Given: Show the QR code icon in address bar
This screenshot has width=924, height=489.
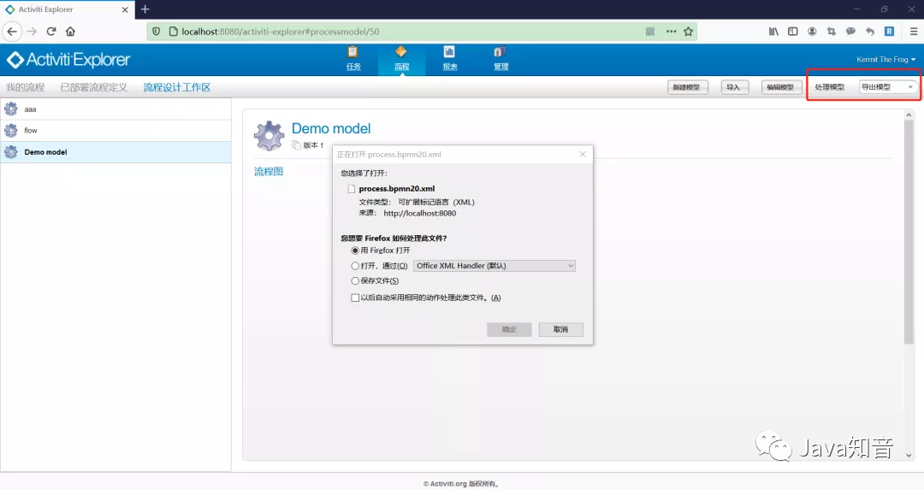Looking at the screenshot, I should [x=650, y=32].
